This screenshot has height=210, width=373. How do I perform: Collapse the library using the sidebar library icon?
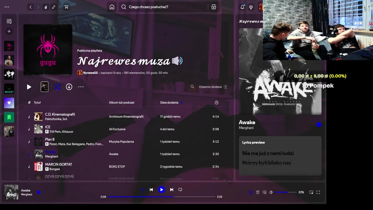[9, 21]
